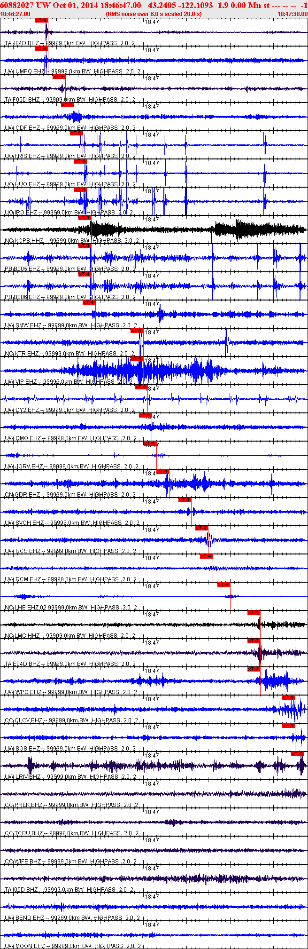
Task: Click the station label UW UMPQ EHZ
Action: click(24, 71)
